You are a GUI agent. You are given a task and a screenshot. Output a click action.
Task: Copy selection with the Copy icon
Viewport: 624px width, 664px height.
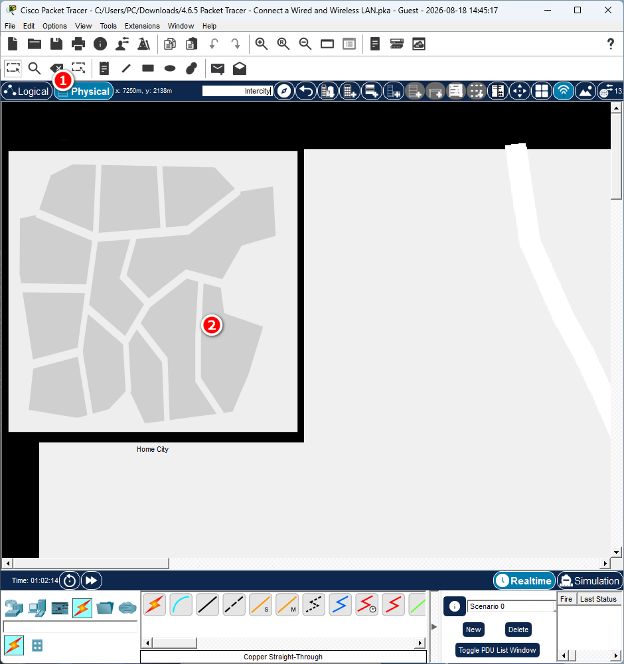(x=170, y=44)
